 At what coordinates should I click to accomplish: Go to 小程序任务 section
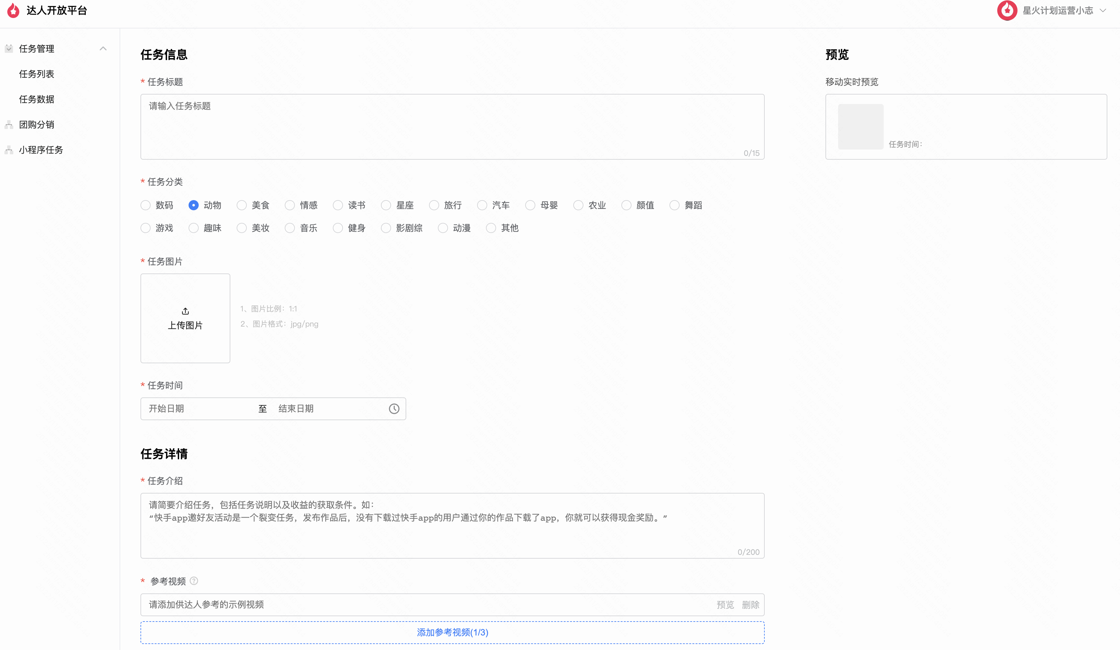pos(41,150)
